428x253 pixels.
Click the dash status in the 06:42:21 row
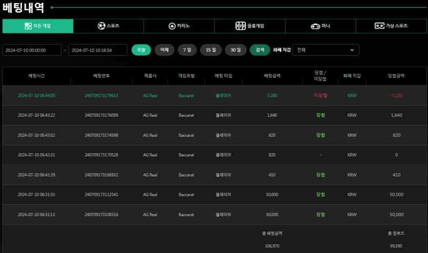(x=321, y=155)
